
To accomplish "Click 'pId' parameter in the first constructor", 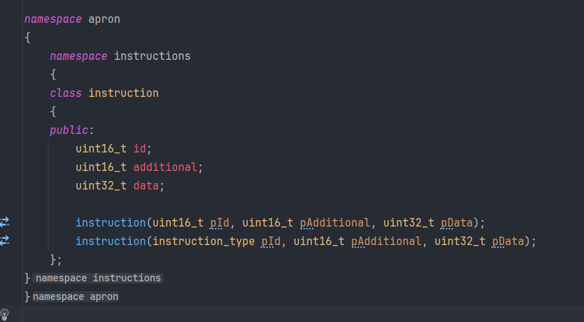I will click(222, 222).
